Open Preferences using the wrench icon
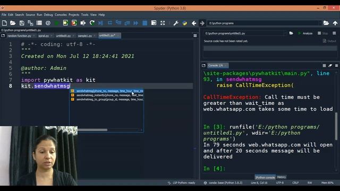This screenshot has width=340, height=191. click(176, 23)
